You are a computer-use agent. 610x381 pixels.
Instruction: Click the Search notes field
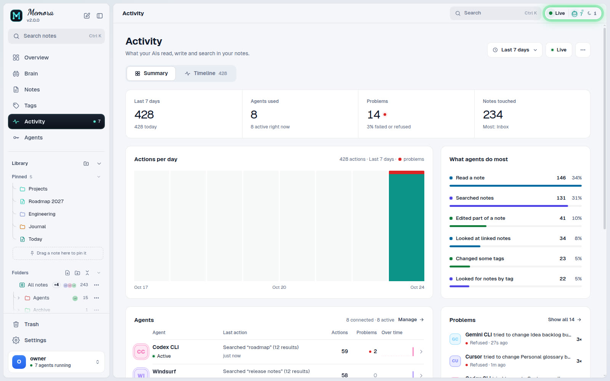tap(56, 36)
